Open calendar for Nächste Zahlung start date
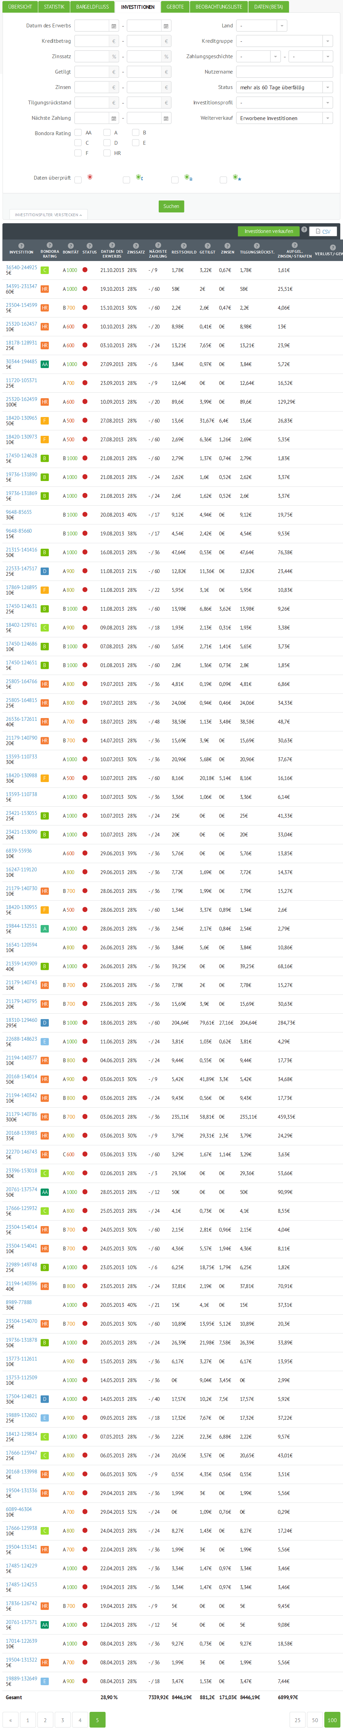This screenshot has width=343, height=1731. [113, 118]
